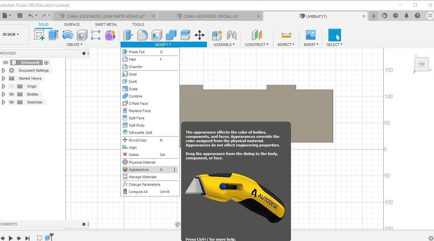Select the Rectangular Pattern tool icon
Screen dimensions: 434x241
[x=96, y=35]
